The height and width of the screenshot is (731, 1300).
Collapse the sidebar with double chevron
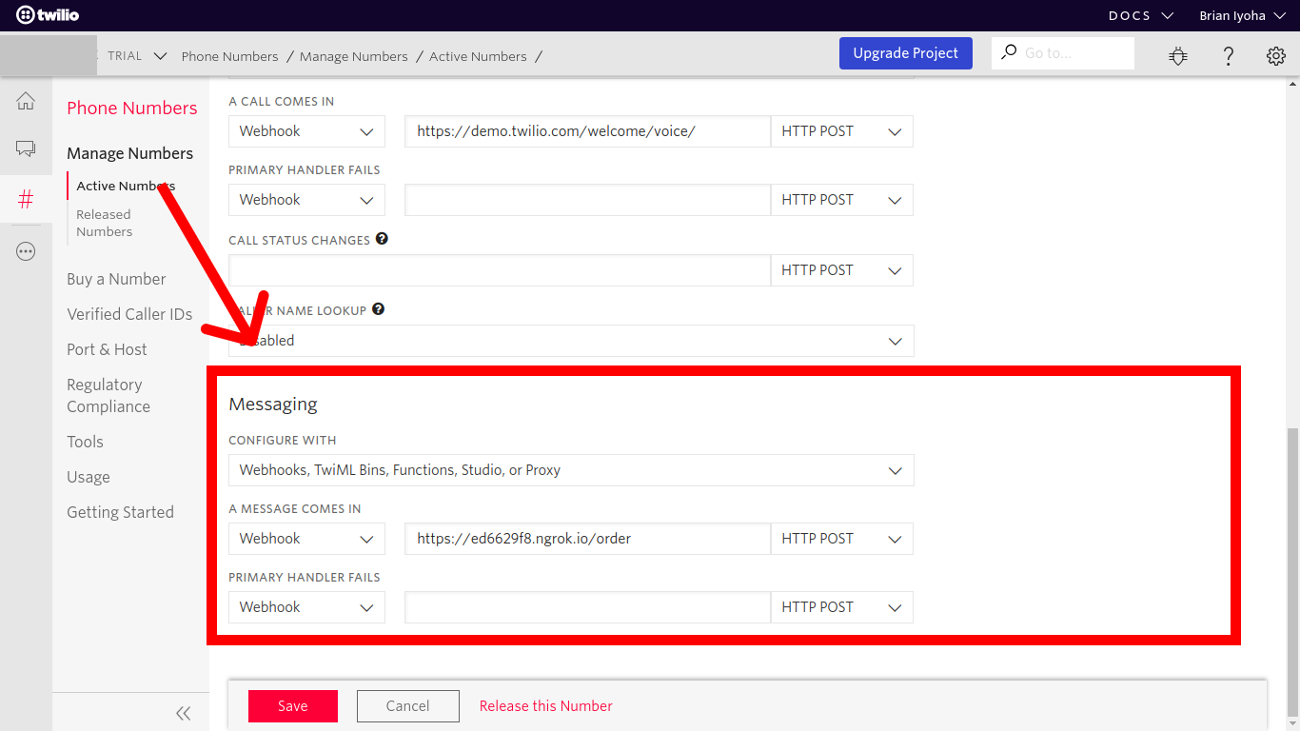[183, 713]
